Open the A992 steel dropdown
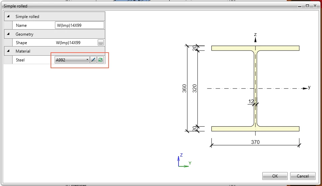322x186 pixels. pos(72,60)
